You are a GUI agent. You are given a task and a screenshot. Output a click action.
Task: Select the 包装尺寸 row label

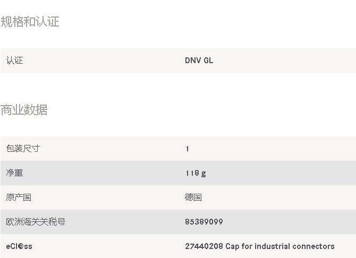[x=23, y=149]
